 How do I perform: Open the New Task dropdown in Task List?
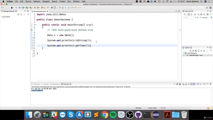pos(186,14)
